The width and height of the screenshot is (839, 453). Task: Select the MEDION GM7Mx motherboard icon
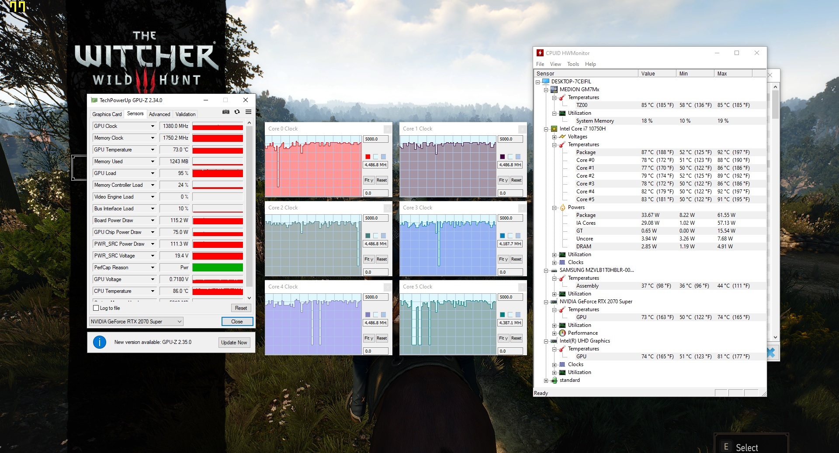pos(554,89)
